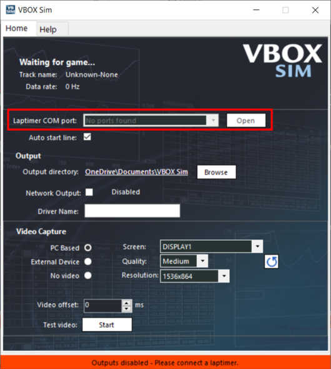Screen dimensions: 331x369
Task: Click the blue refresh arrow icon
Action: pyautogui.click(x=271, y=262)
